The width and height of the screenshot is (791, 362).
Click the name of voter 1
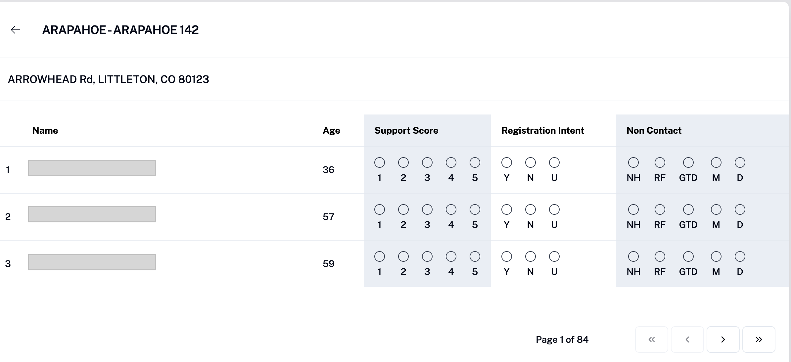point(92,168)
